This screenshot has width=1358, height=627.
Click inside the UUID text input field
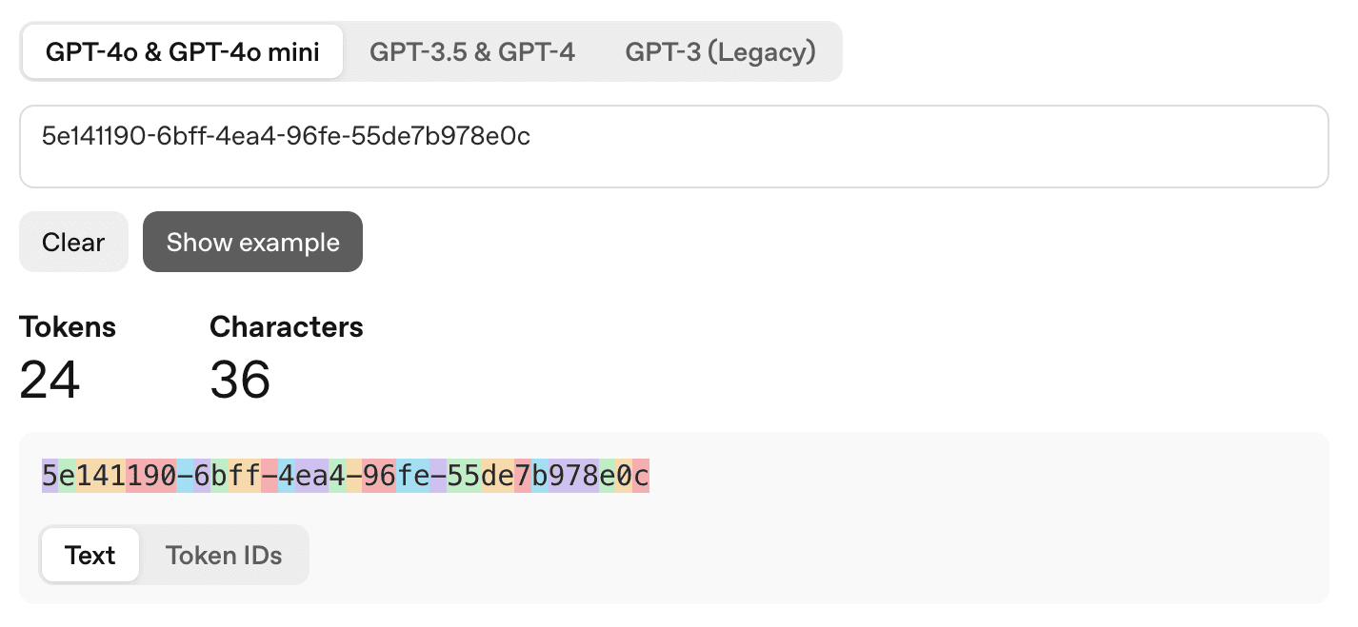(667, 145)
